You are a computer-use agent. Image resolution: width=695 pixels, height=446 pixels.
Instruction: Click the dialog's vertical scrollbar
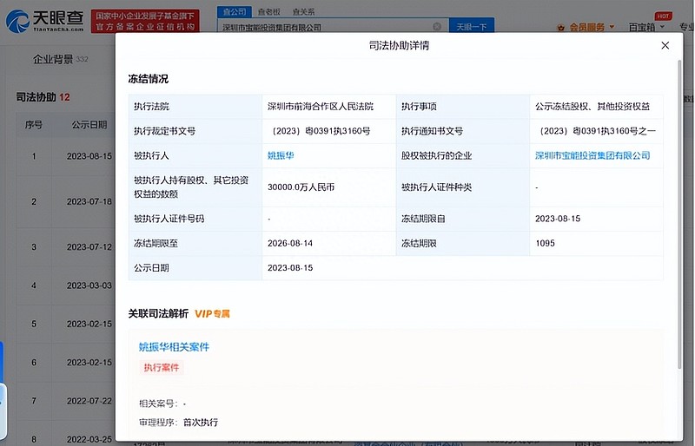click(679, 215)
